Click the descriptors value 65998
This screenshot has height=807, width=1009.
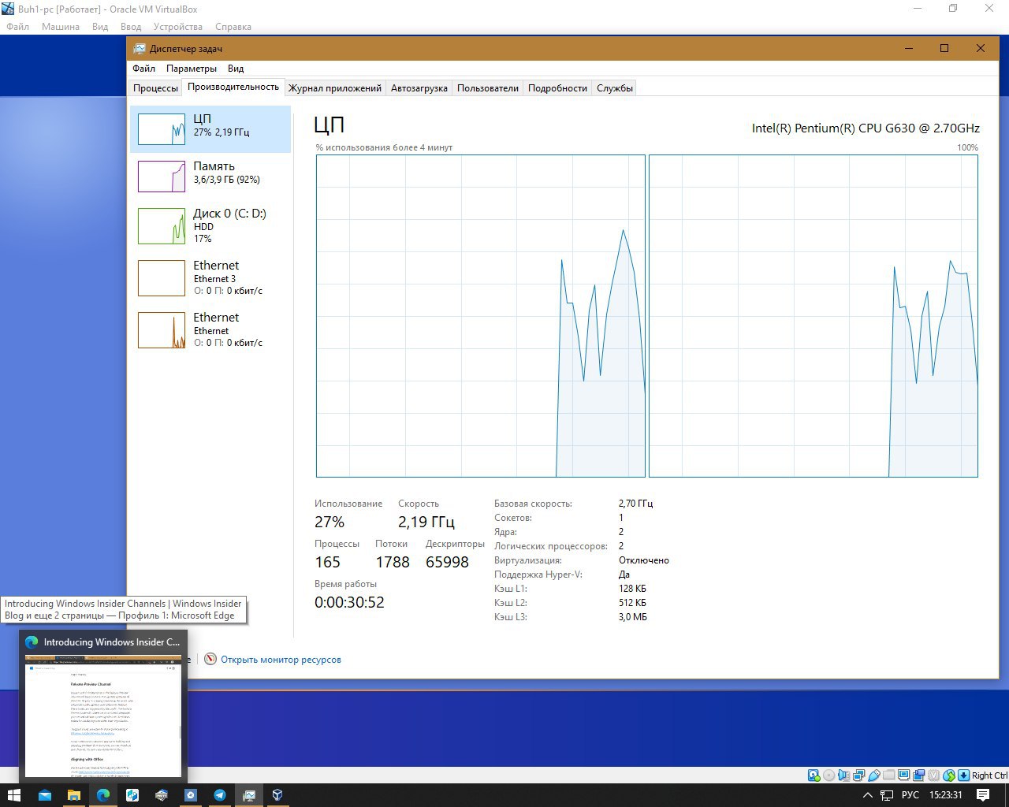point(447,562)
